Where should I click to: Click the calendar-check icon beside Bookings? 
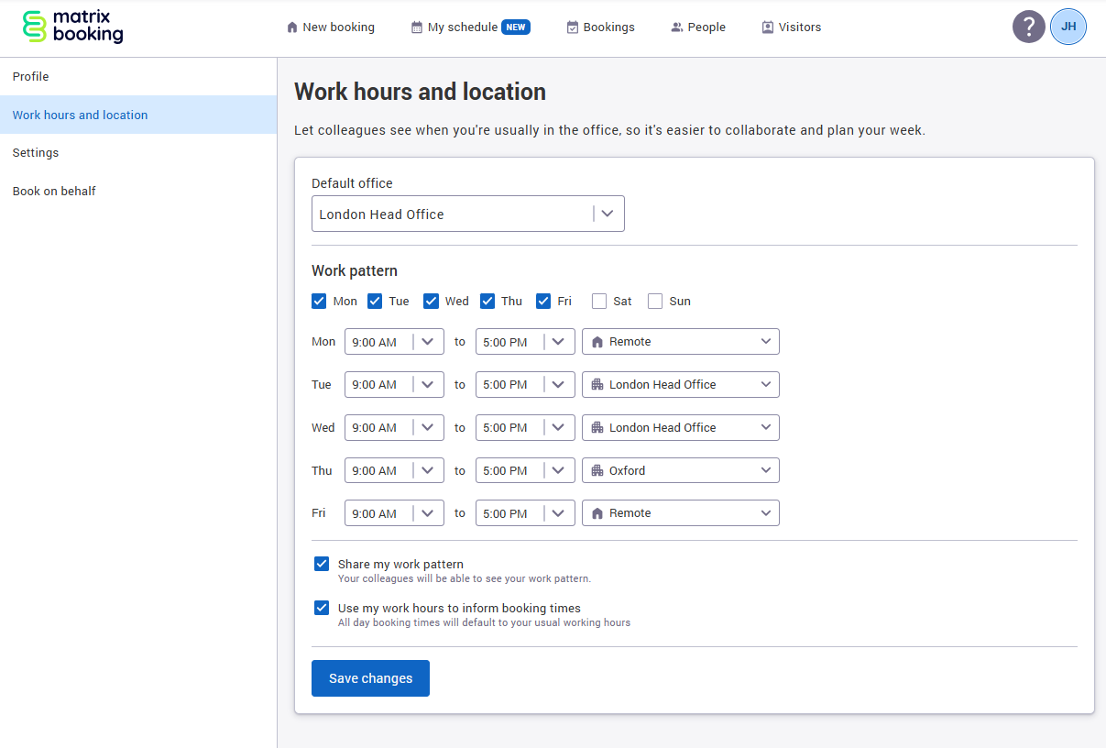(x=573, y=27)
